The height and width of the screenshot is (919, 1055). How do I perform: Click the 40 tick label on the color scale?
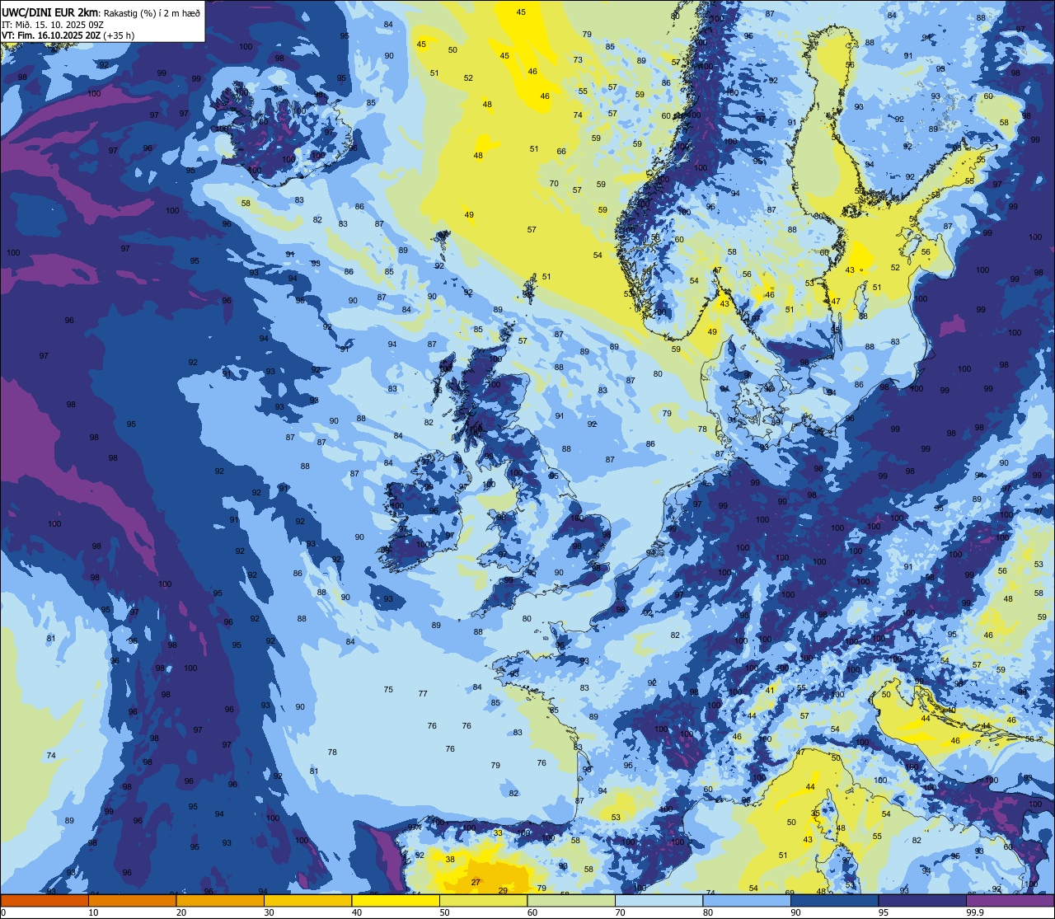tap(357, 912)
